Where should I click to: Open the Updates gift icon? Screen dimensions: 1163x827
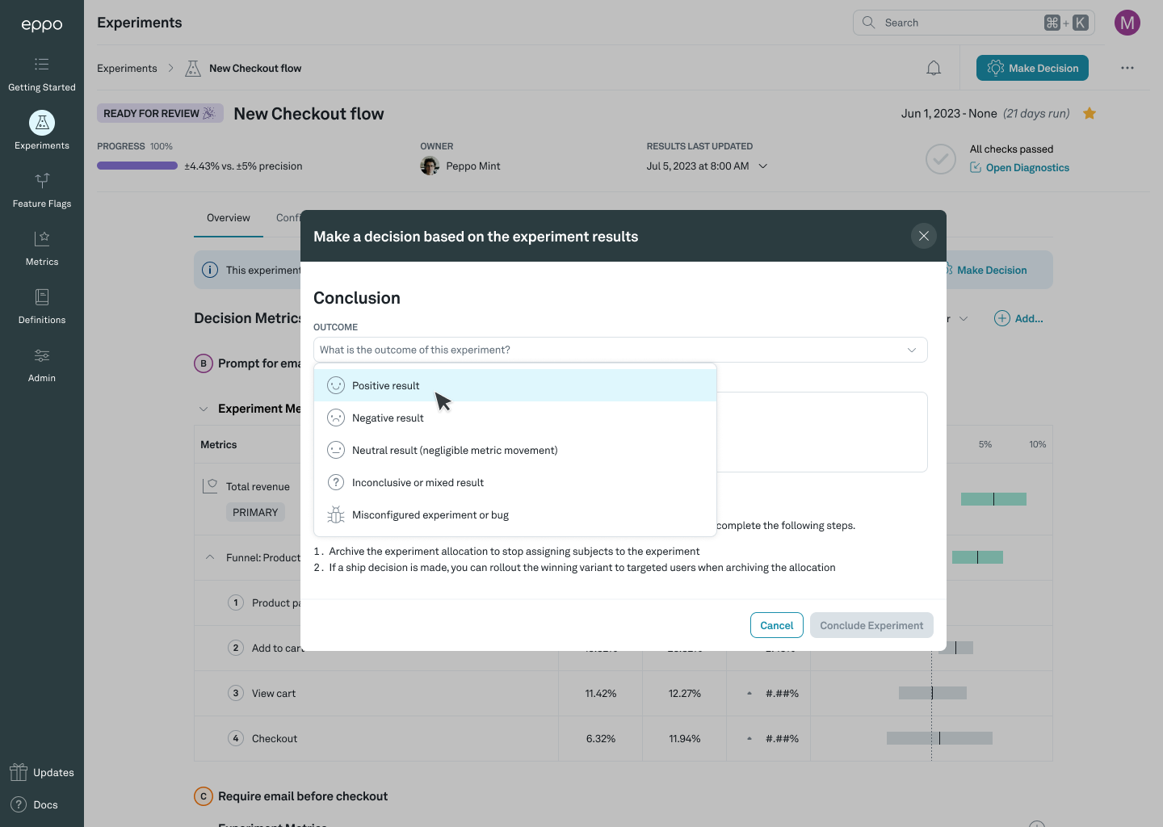(x=19, y=773)
